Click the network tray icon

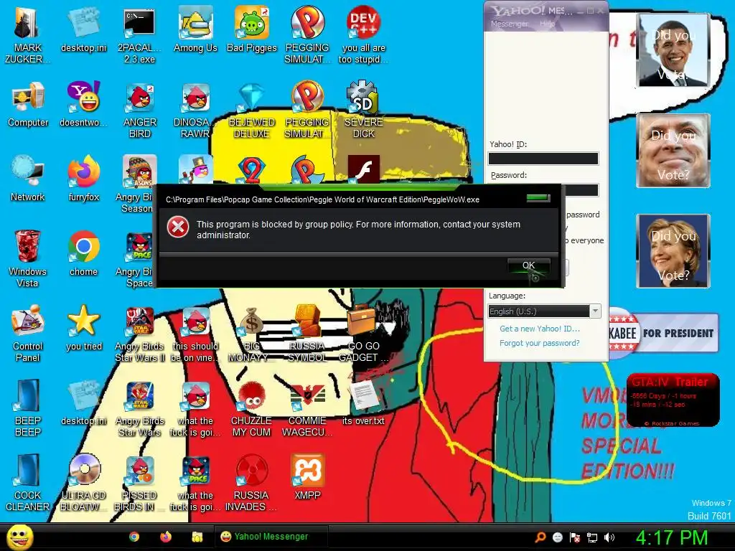592,537
